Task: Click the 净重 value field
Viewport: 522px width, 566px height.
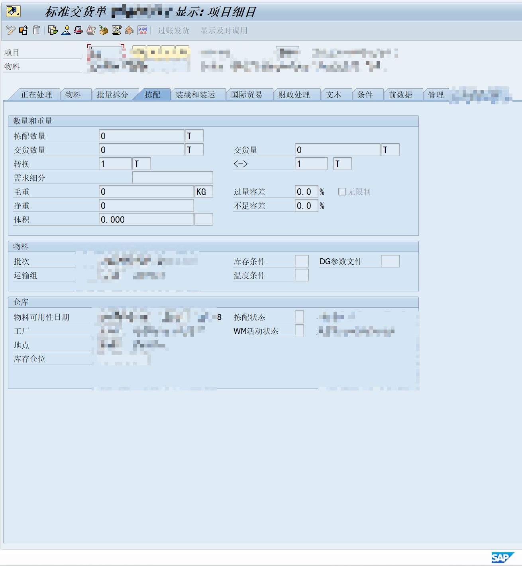Action: coord(146,206)
